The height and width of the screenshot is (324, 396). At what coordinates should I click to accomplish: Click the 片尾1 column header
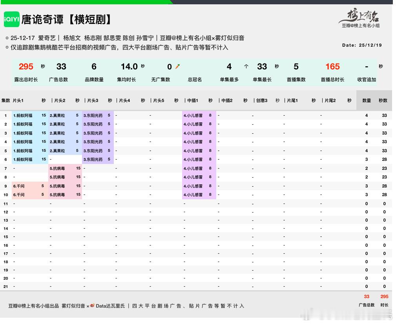tap(292, 100)
